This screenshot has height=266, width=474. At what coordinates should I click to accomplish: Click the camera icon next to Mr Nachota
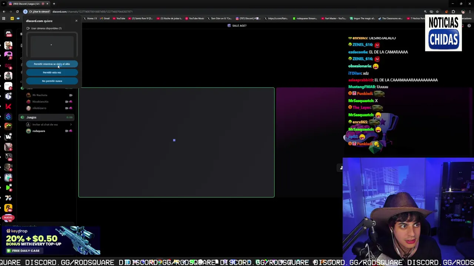point(71,95)
